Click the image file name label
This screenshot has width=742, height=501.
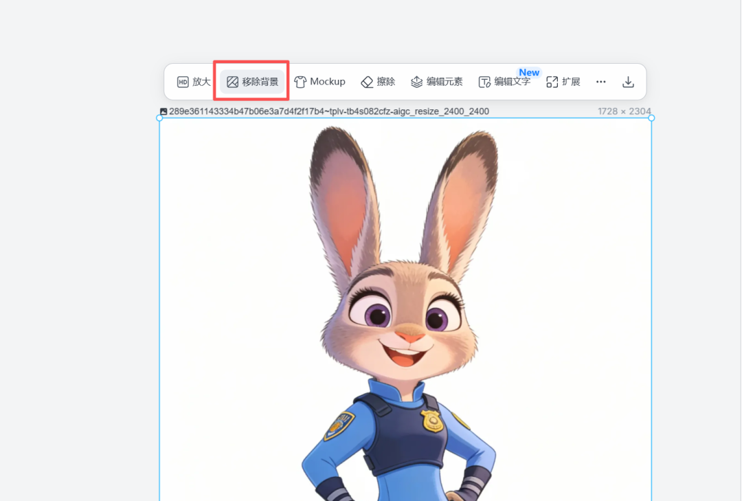coord(329,111)
